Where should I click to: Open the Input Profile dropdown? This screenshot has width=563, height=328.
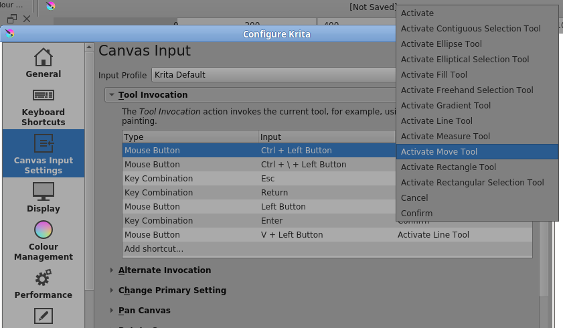(273, 74)
